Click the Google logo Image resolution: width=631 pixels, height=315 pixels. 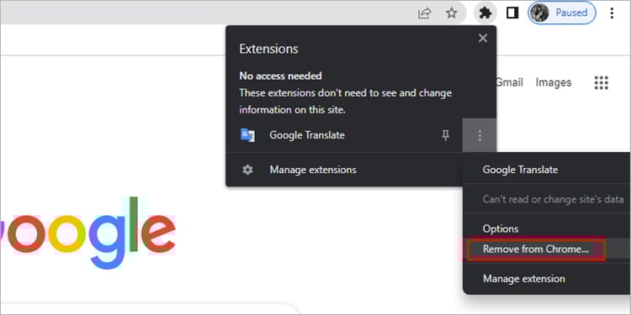pos(87,233)
